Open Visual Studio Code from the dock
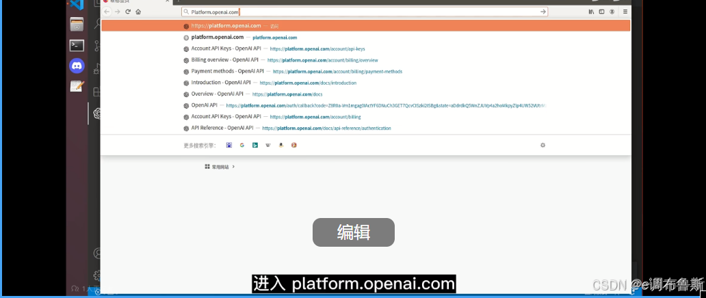706x298 pixels. (x=77, y=5)
